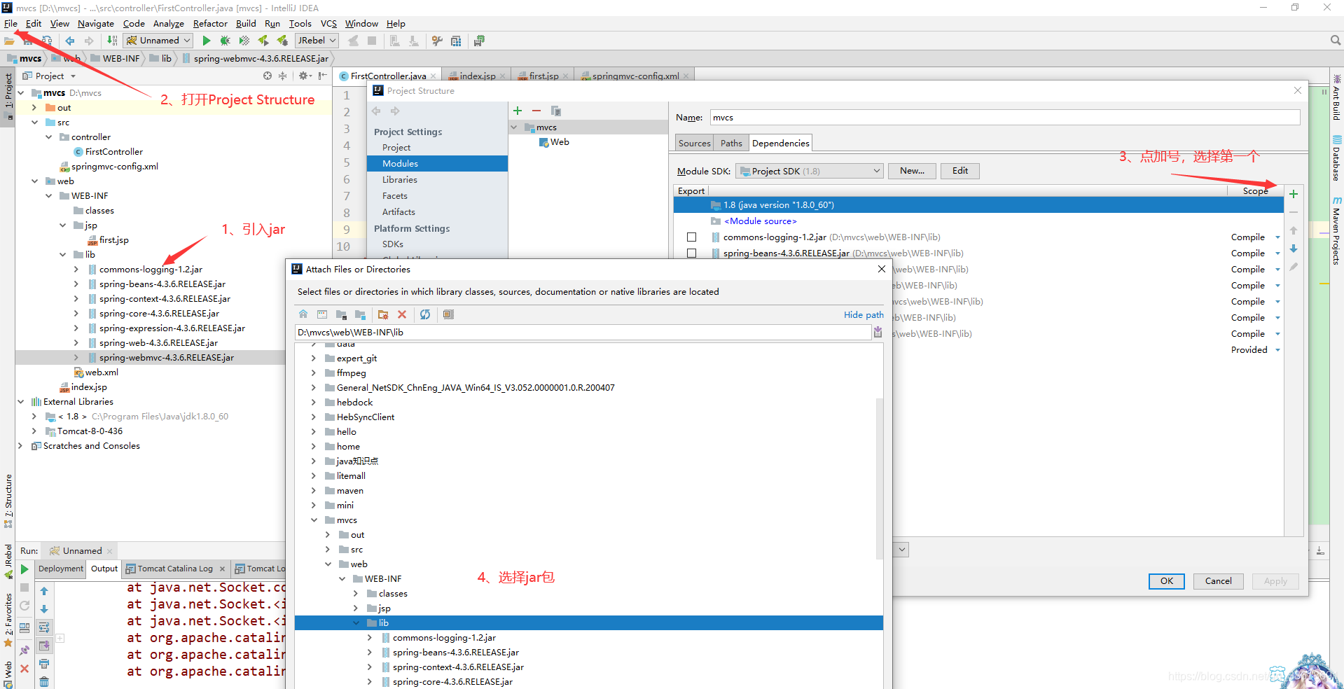Image resolution: width=1344 pixels, height=689 pixels.
Task: Click OK in Project Structure dialog
Action: click(1167, 581)
